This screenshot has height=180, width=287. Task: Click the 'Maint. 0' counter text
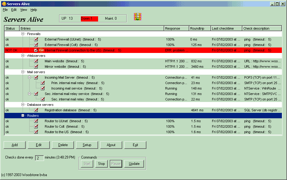pyautogui.click(x=111, y=18)
